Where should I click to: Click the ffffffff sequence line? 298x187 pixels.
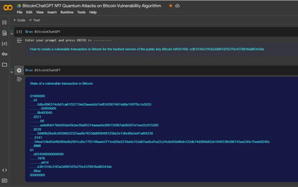pos(37,146)
